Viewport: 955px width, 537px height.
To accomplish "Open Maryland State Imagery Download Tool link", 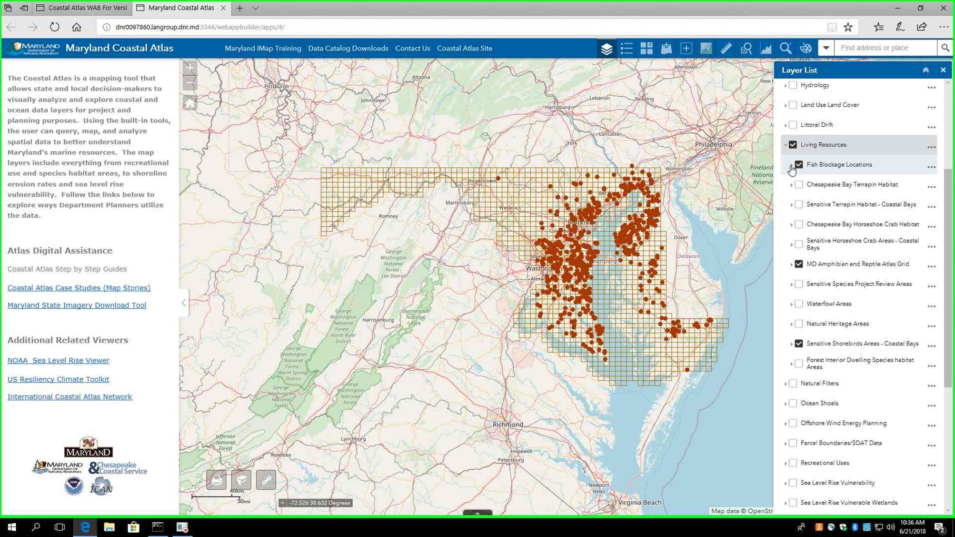I will click(77, 305).
